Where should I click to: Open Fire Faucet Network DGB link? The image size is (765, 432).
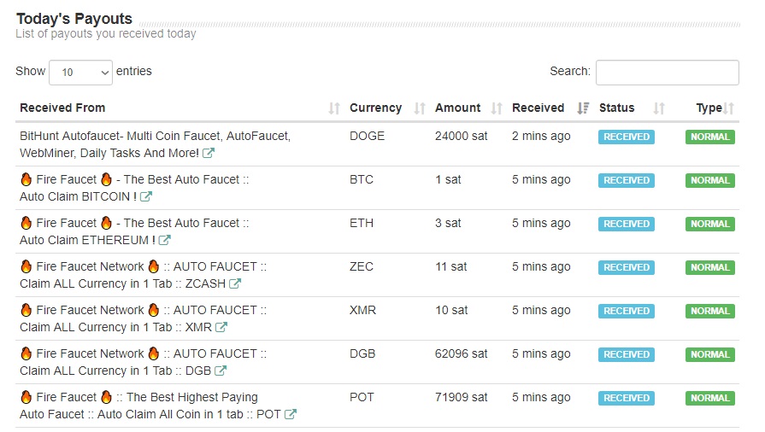click(x=143, y=362)
